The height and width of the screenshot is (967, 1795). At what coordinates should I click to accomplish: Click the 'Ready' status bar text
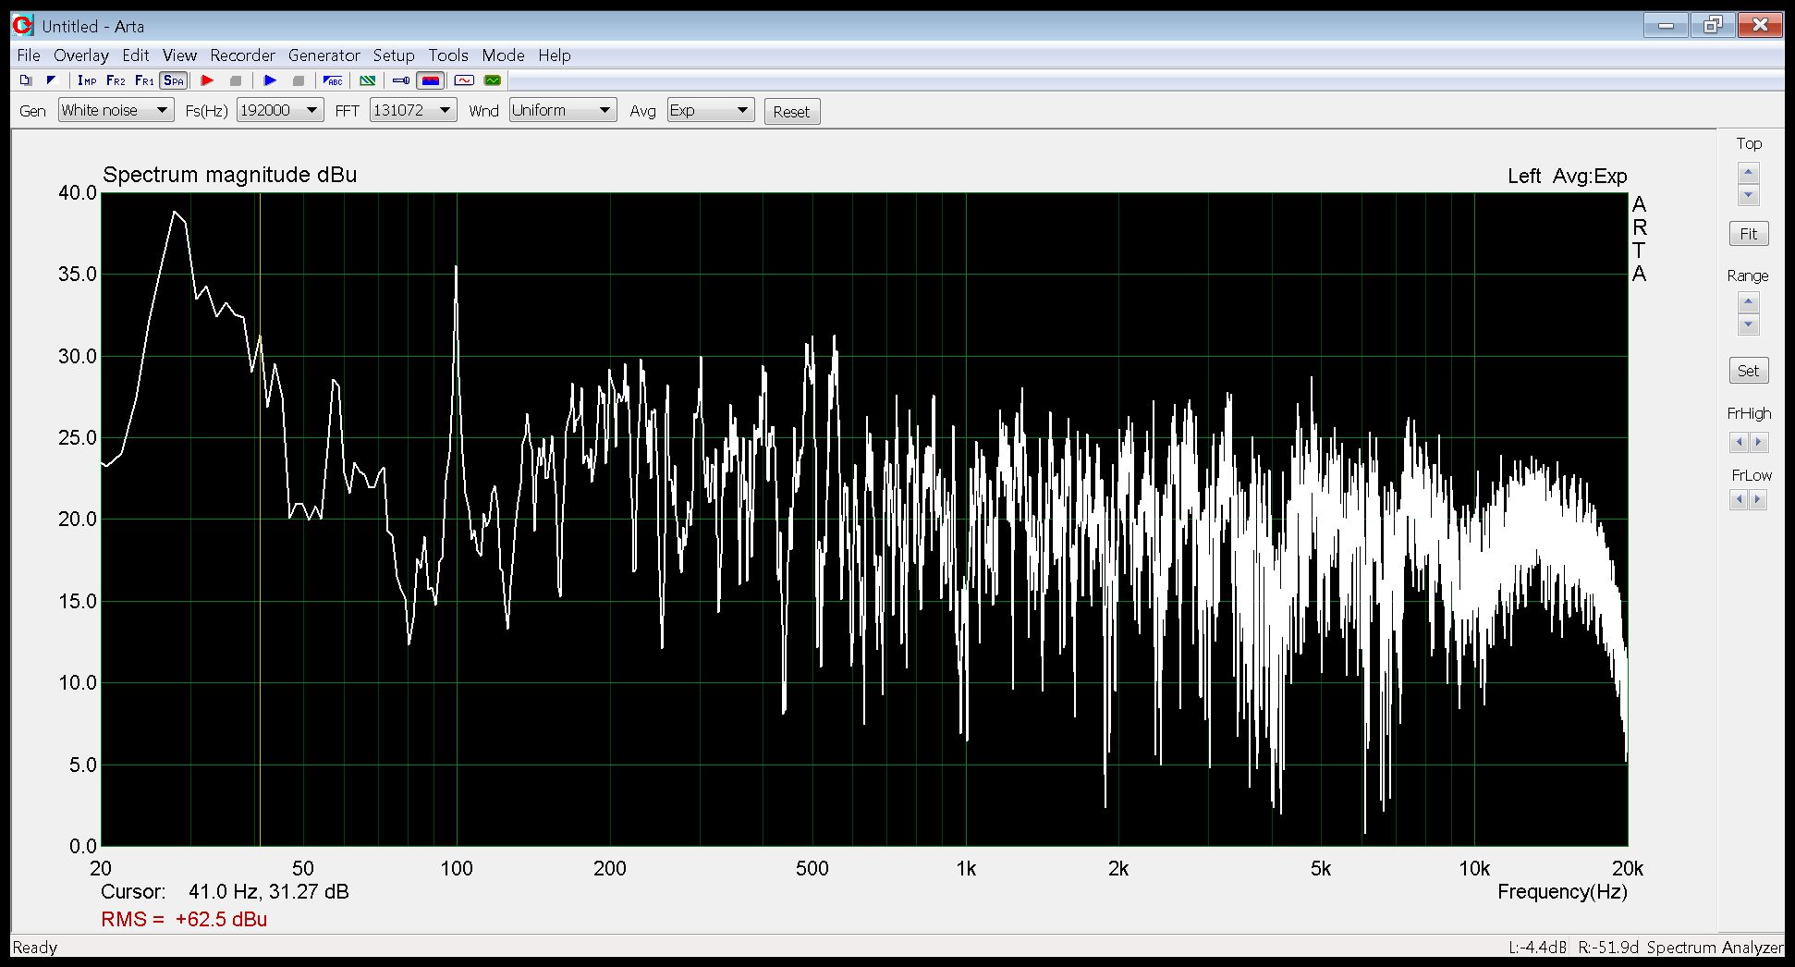(x=35, y=948)
